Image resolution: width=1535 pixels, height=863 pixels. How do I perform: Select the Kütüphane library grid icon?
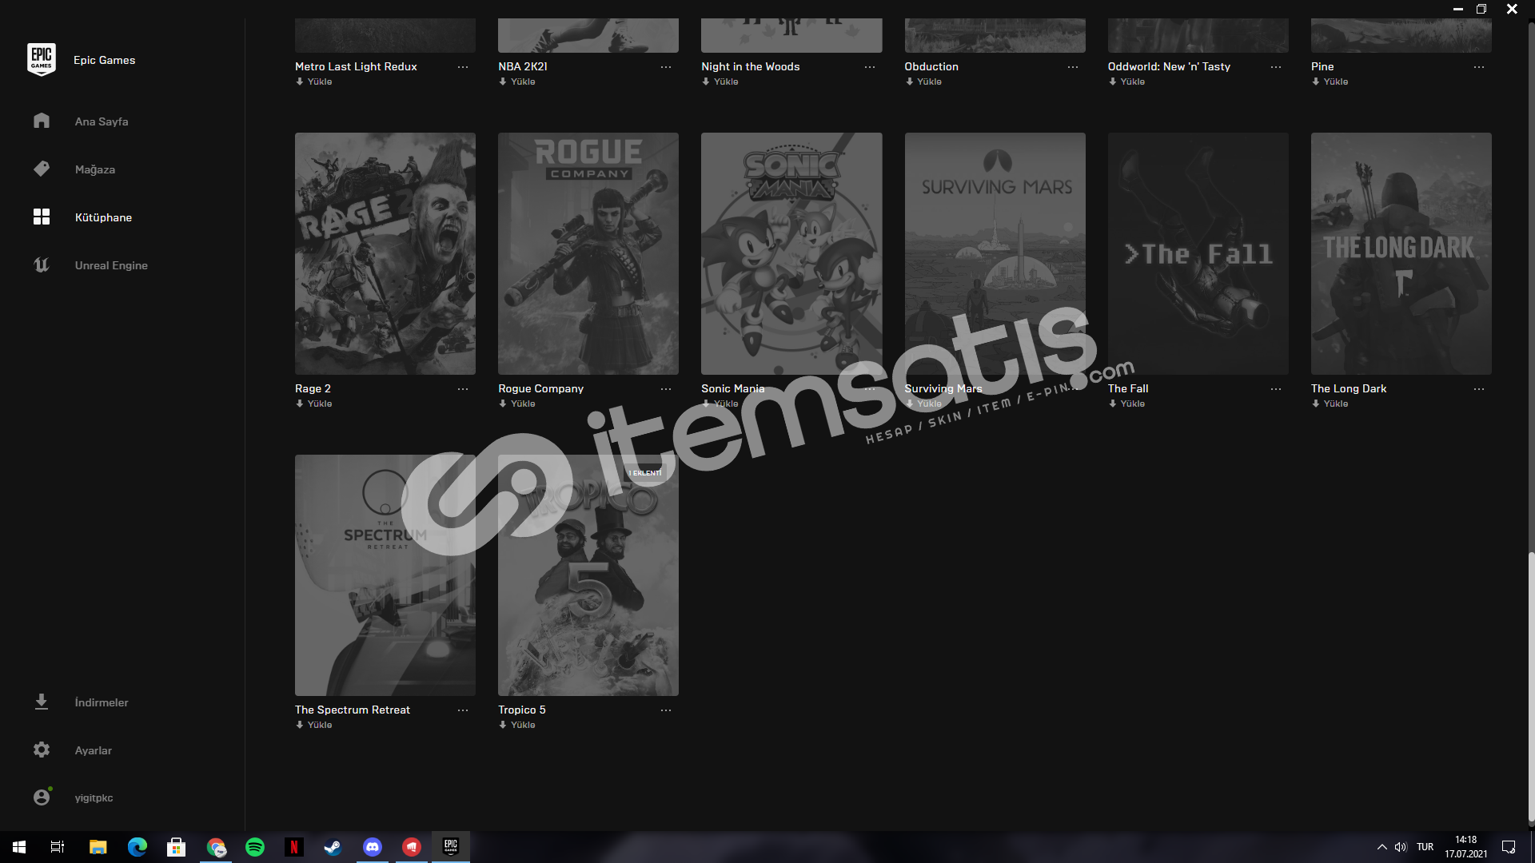(x=42, y=217)
